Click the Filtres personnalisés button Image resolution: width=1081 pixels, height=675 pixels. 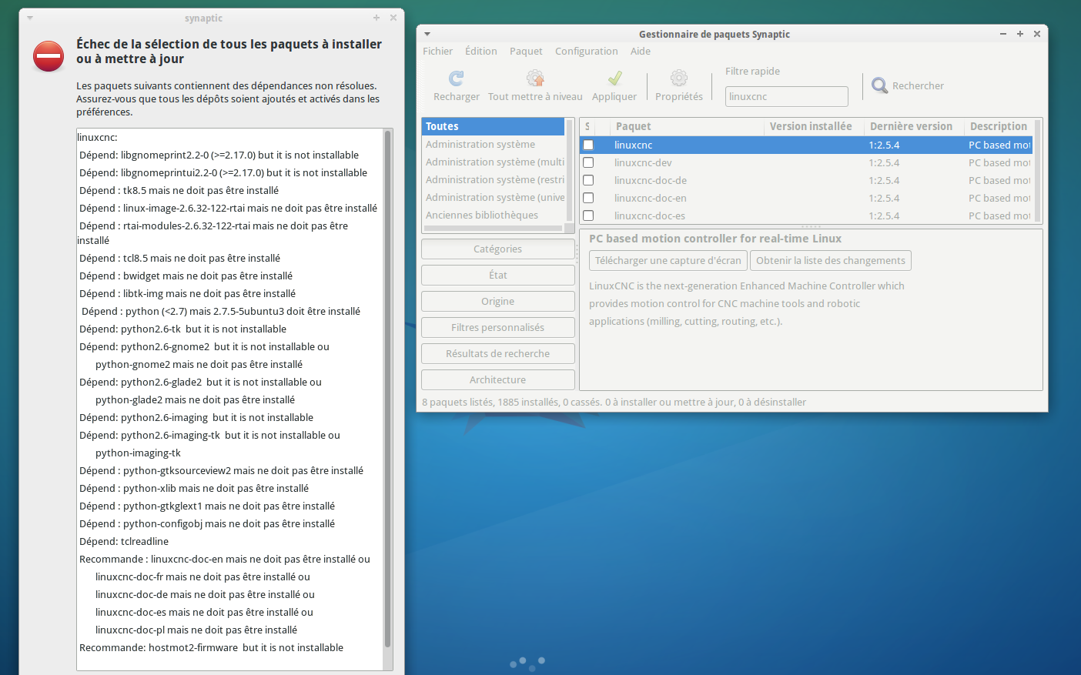(x=498, y=327)
